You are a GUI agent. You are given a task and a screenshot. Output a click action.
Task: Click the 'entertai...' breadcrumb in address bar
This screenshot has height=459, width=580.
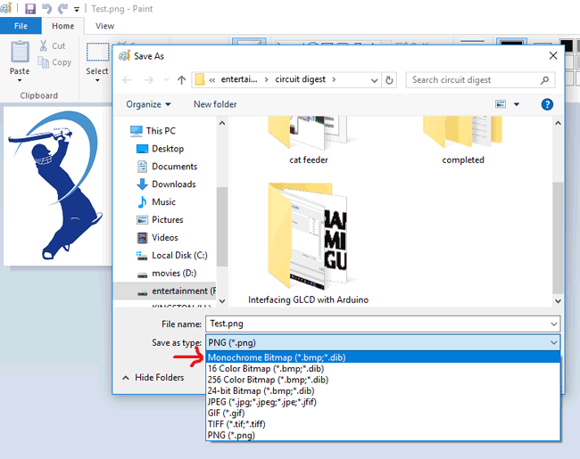pos(239,79)
